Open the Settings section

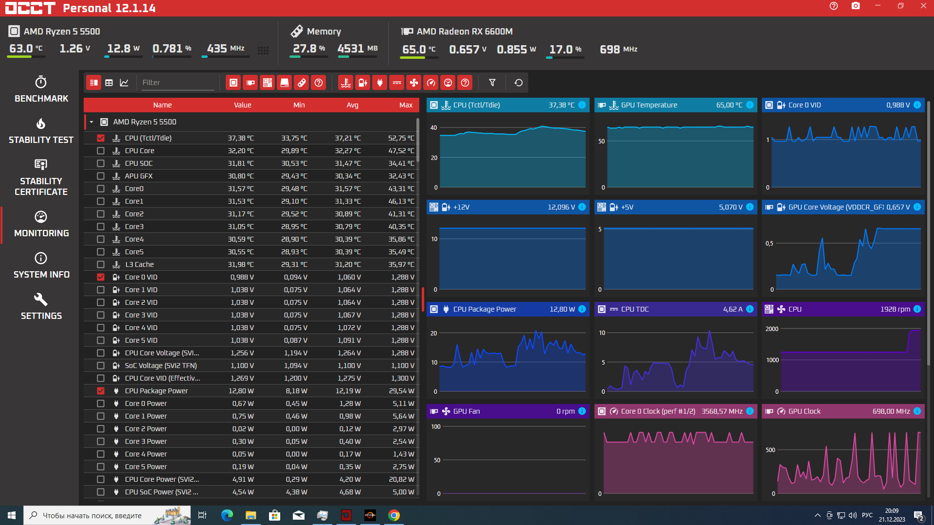pos(41,307)
